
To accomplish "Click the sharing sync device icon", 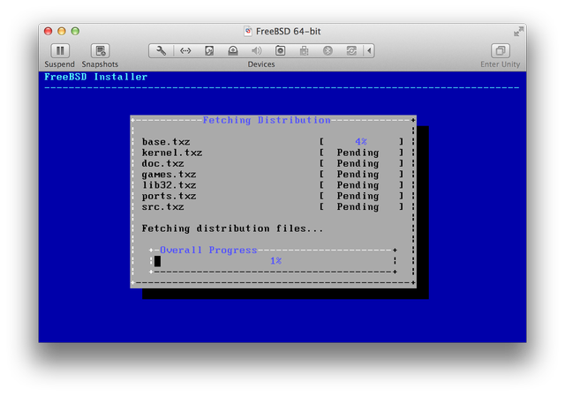I will click(351, 51).
